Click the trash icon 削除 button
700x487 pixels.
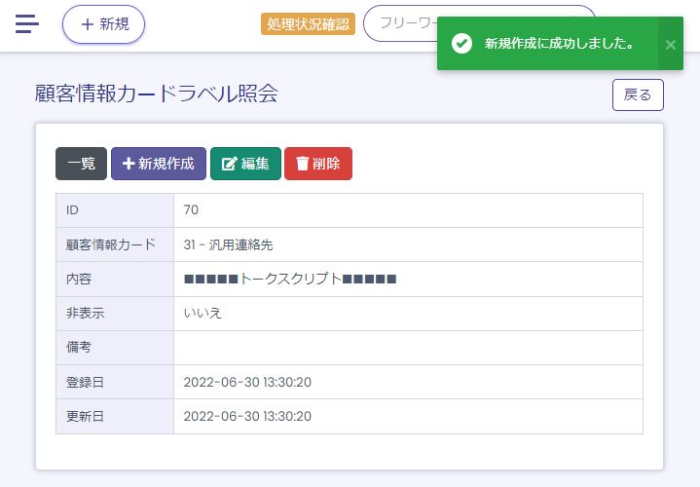pos(317,164)
